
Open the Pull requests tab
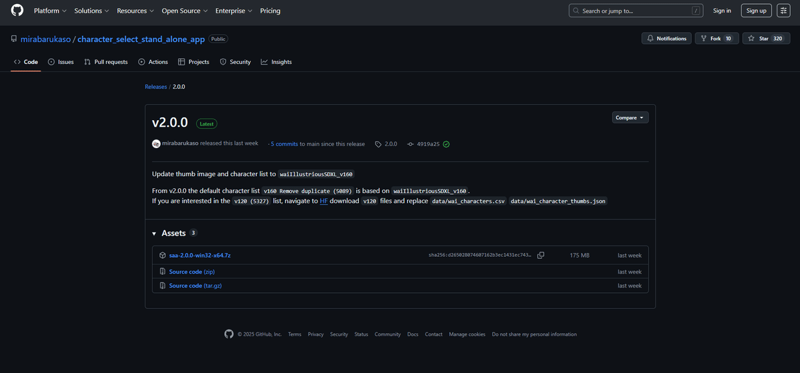[x=106, y=62]
